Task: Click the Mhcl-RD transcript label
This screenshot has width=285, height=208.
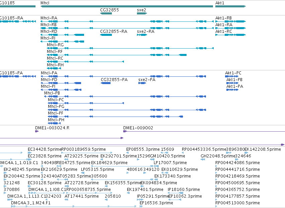Action: click(x=49, y=31)
